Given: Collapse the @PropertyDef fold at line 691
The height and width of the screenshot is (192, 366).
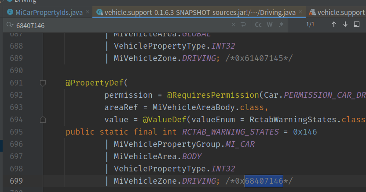Looking at the screenshot, I should 43,83.
